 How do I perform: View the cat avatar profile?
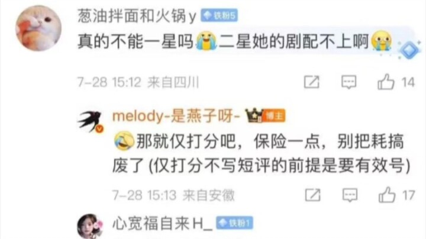pos(38,28)
